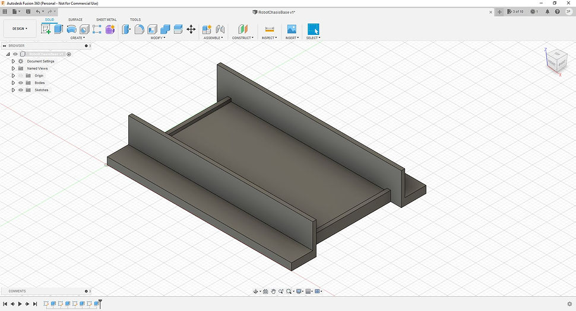The image size is (576, 311).
Task: Open the MODIFY menu dropdown
Action: [158, 38]
